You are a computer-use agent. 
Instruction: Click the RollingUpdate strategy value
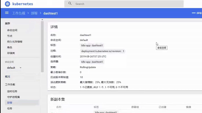click(88, 67)
